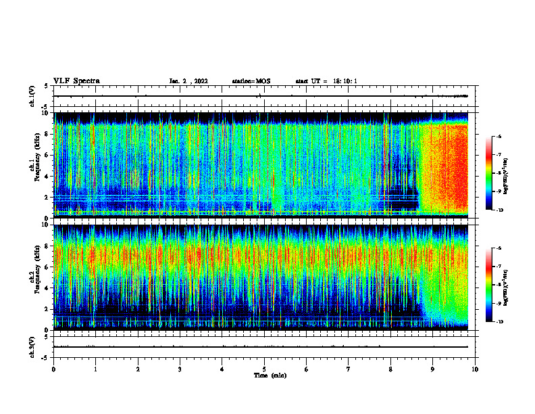Click the ch.2 spectrogram color scale bar
Screen dimensions: 535x414
[x=489, y=285]
